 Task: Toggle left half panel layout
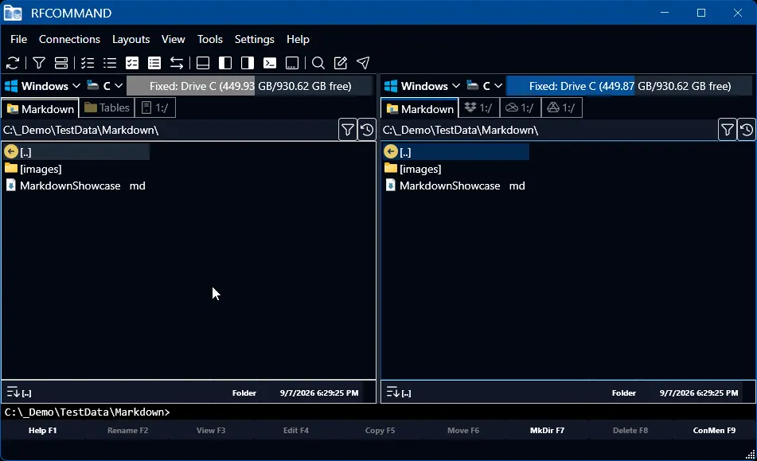[x=225, y=63]
